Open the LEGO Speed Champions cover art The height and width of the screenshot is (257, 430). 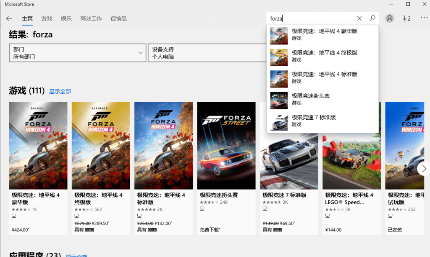point(351,161)
